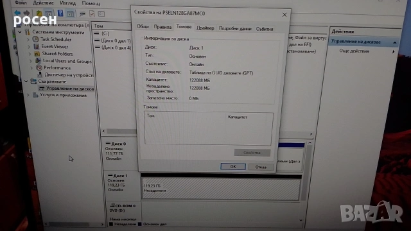The width and height of the screenshot is (411, 231).
Task: Toggle the show/hide console tree icon
Action: click(49, 13)
